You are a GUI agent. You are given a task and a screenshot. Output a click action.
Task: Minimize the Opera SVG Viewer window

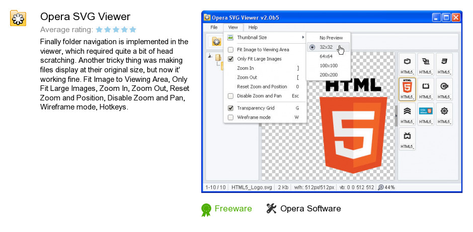[x=436, y=18]
